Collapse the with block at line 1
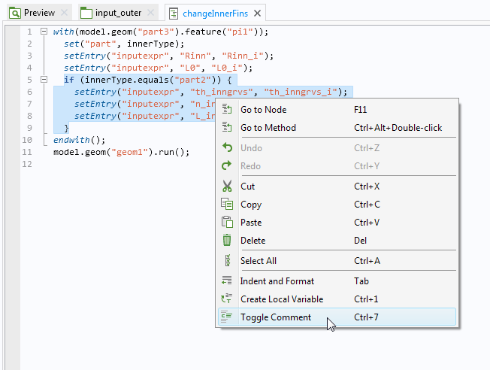 (44, 32)
